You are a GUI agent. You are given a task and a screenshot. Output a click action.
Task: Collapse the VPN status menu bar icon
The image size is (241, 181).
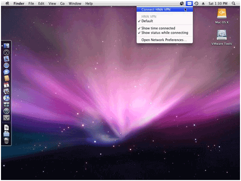(189, 3)
